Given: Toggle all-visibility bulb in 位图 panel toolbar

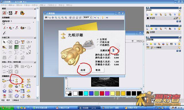Looking at the screenshot, I should (x=179, y=29).
